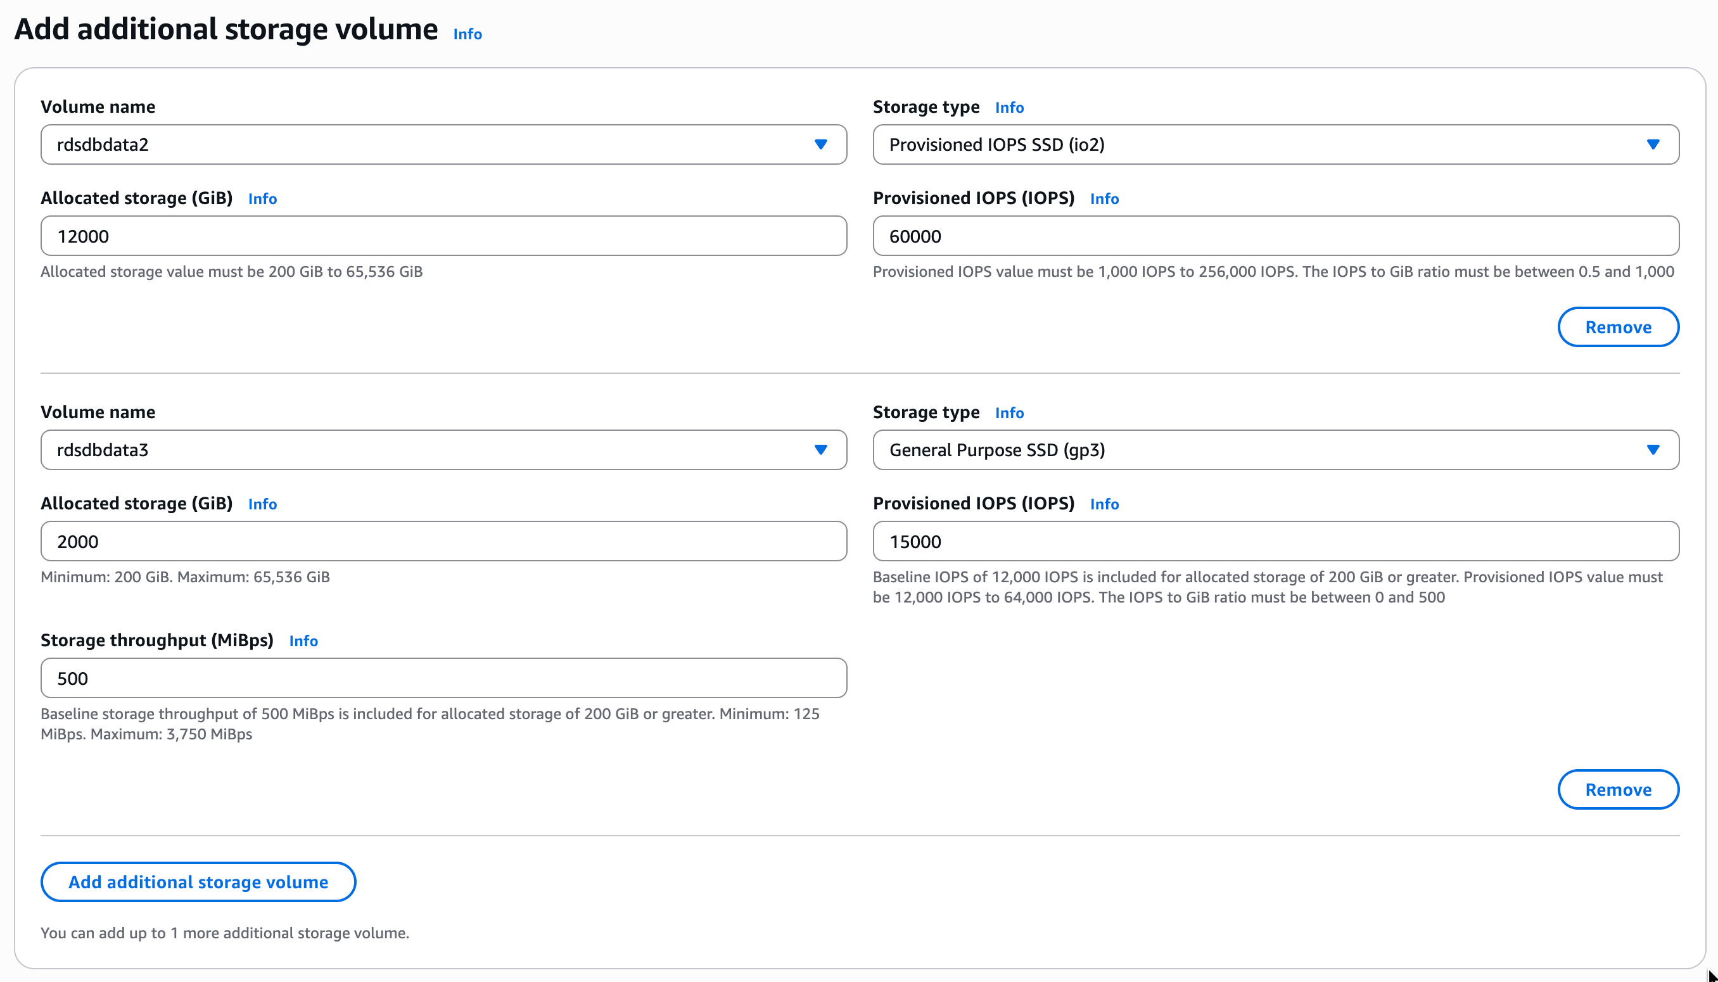Open Info for second Storage type

pos(1009,413)
